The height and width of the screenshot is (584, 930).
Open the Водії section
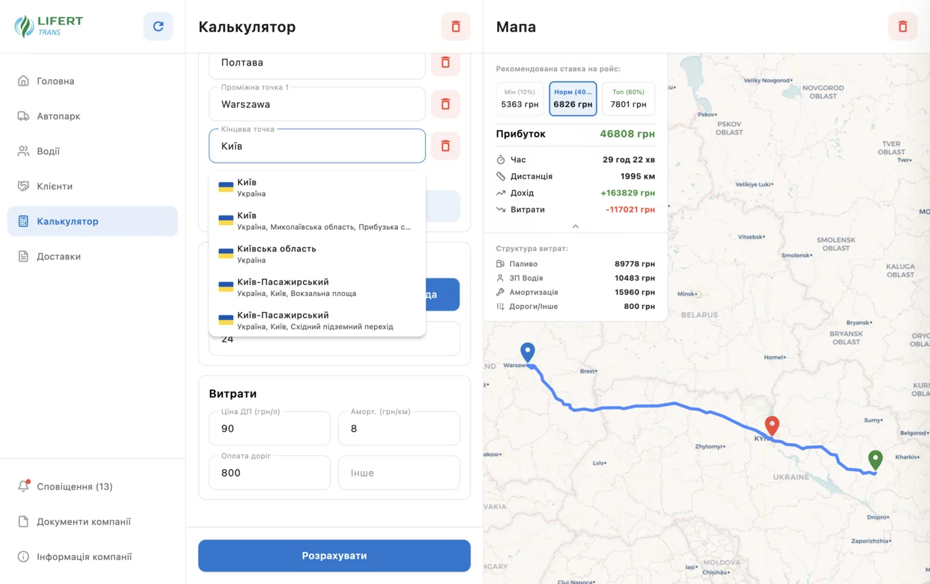coord(92,151)
